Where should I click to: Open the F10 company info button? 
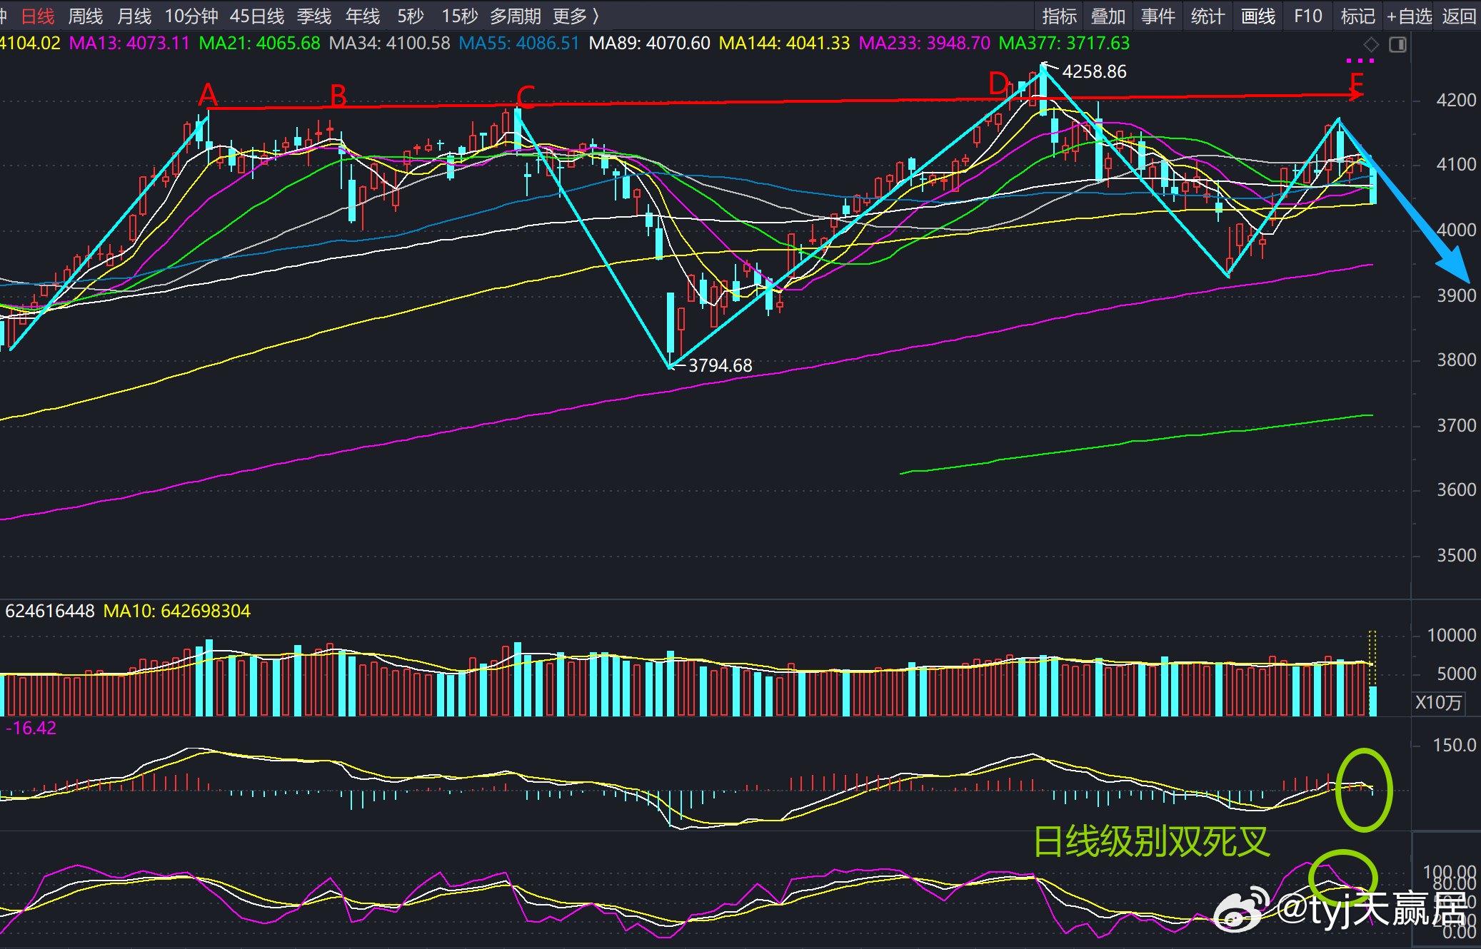pyautogui.click(x=1307, y=16)
